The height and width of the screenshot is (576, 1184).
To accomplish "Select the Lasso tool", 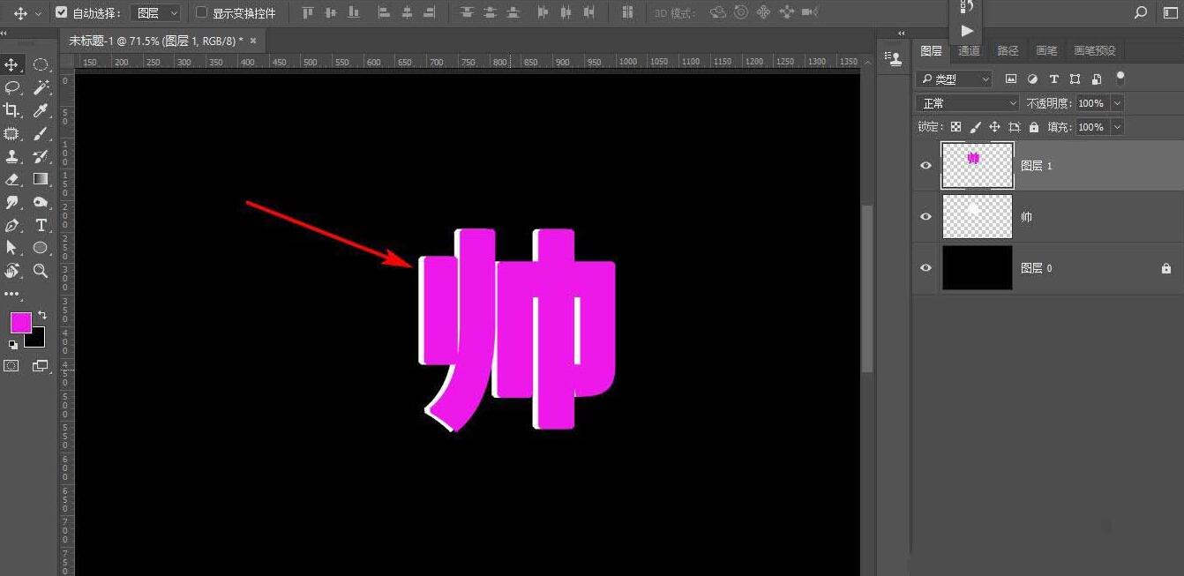I will (12, 87).
